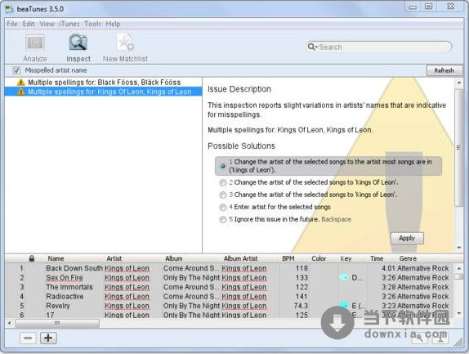Select solution 4: Enter artist for selected songs

(223, 207)
